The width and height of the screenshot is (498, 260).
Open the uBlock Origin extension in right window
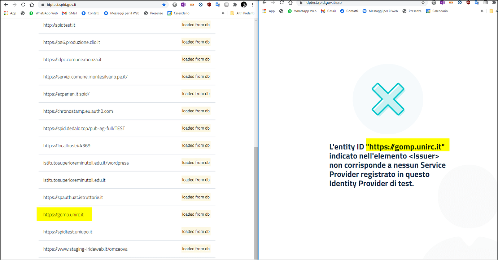point(468,2)
